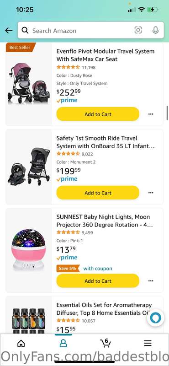Add Safety 1st Travel System to cart
The width and height of the screenshot is (169, 366).
coord(98,193)
